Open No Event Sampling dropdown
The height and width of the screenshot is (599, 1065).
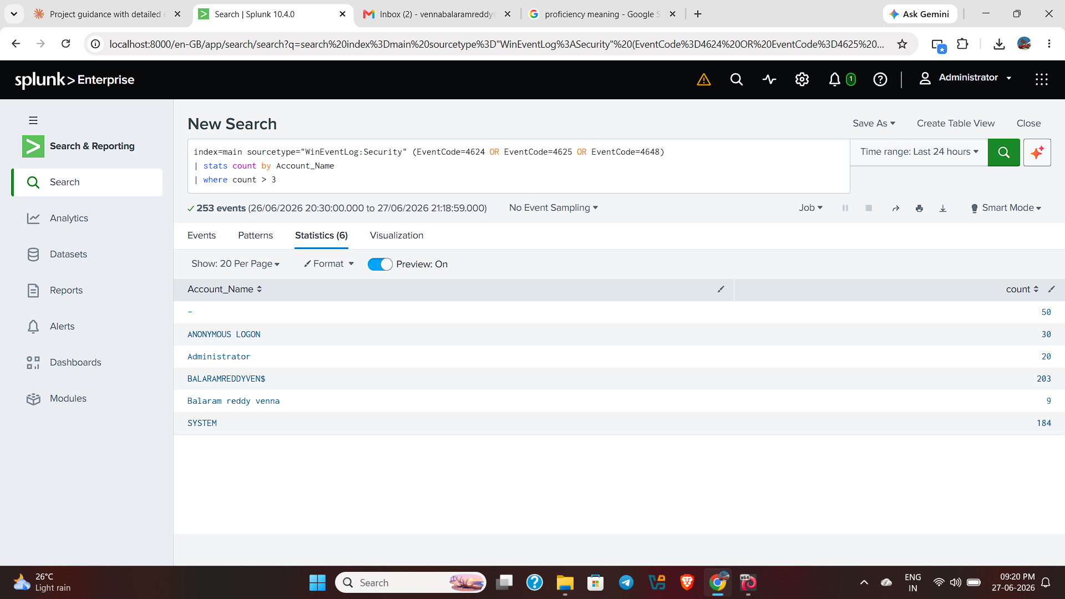tap(553, 208)
